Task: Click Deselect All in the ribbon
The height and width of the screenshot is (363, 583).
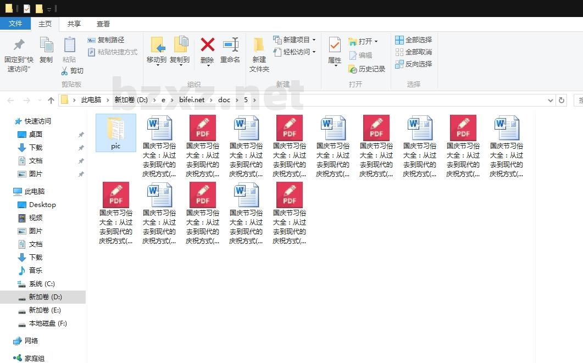Action: (x=399, y=52)
